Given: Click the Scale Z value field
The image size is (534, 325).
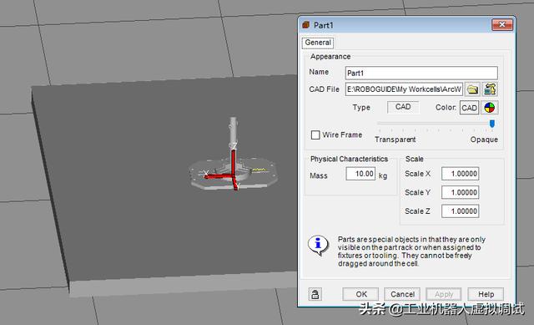Looking at the screenshot, I should (460, 211).
